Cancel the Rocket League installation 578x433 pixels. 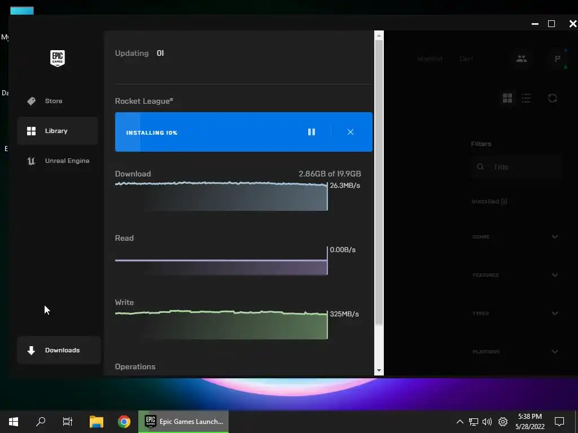(x=351, y=132)
